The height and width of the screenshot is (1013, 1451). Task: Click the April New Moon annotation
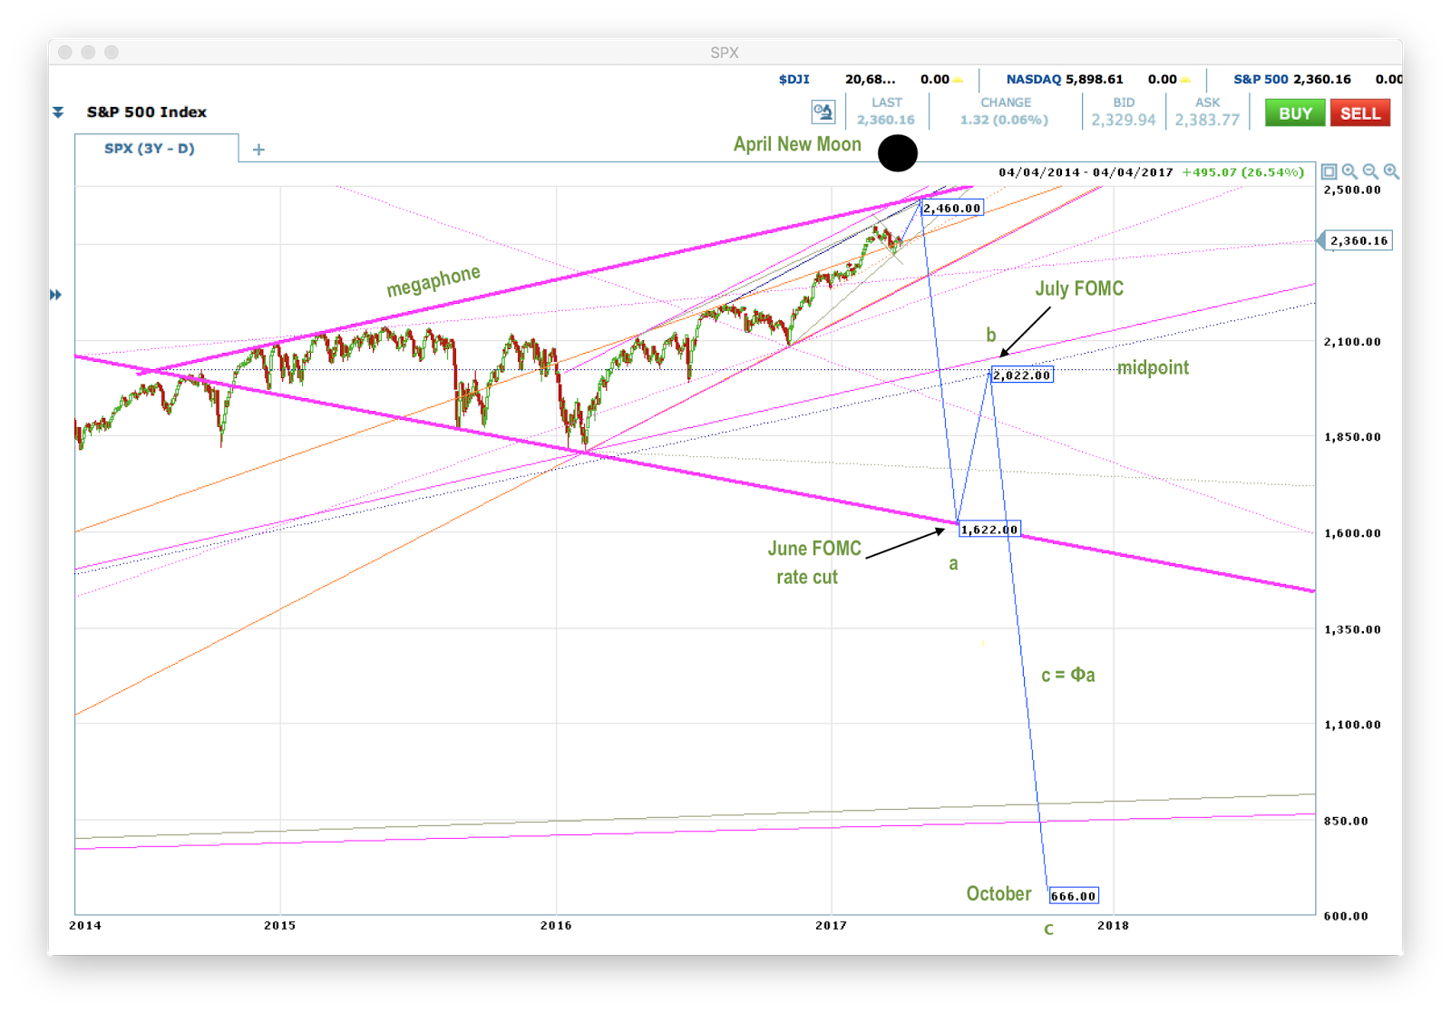pyautogui.click(x=797, y=144)
